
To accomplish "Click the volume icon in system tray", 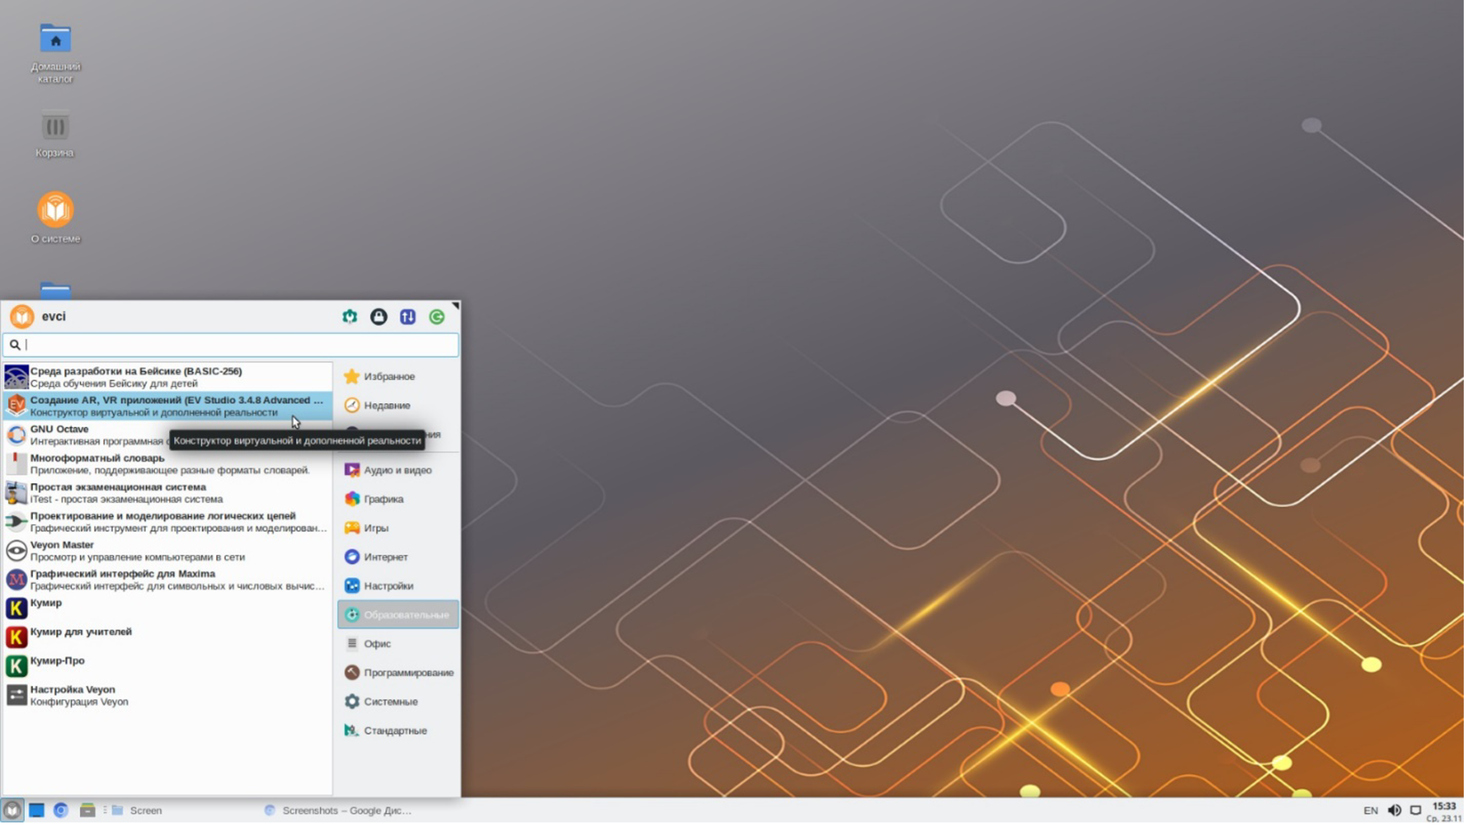I will point(1394,810).
